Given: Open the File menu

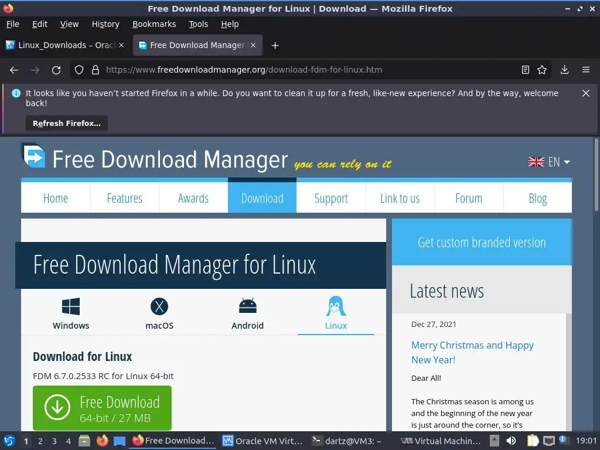Looking at the screenshot, I should (x=13, y=24).
